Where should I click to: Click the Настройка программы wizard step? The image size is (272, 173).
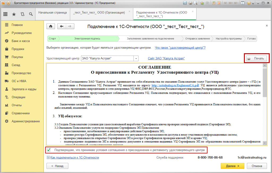[x=229, y=39]
